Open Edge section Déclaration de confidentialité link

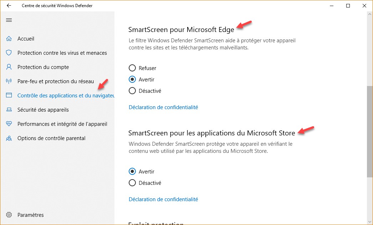[163, 107]
